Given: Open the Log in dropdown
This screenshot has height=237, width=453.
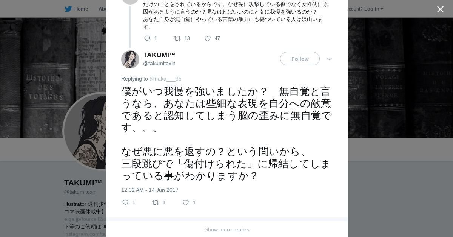Looking at the screenshot, I should tap(373, 9).
